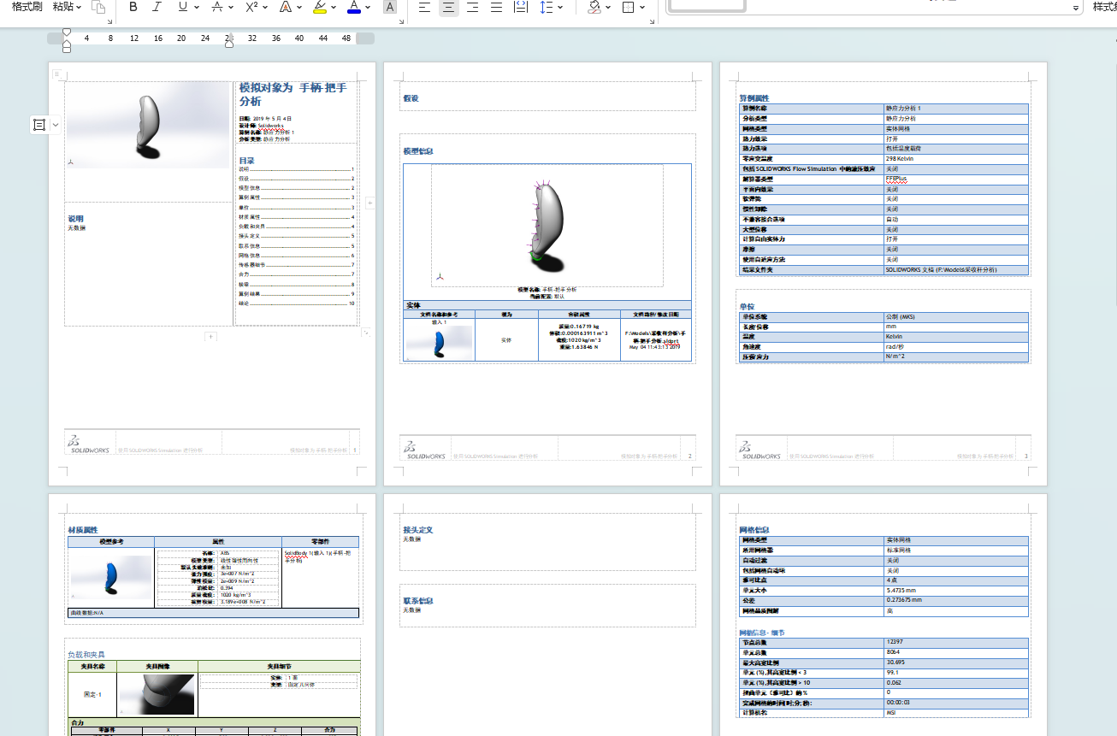Screen dimensions: 1117x736
Task: Click the Borders icon
Action: pos(629,7)
